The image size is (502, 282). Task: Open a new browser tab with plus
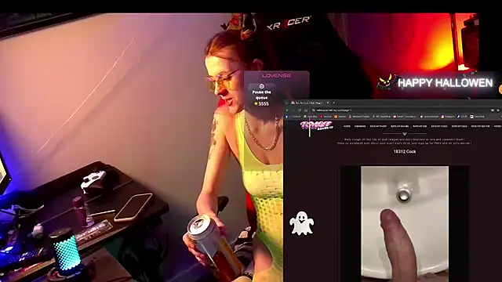click(333, 103)
